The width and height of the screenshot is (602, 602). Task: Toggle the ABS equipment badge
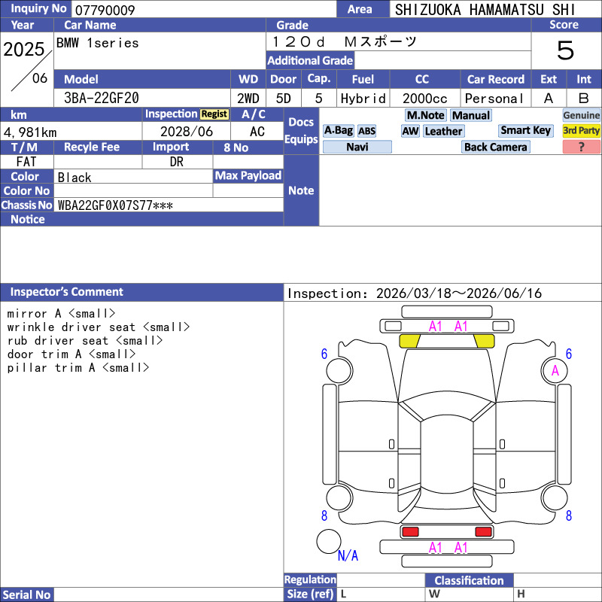click(366, 131)
